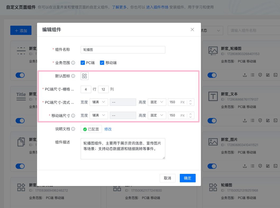Viewport: 280px width, 208px height.
Task: Click 确定 to confirm component edit
Action: (x=187, y=178)
